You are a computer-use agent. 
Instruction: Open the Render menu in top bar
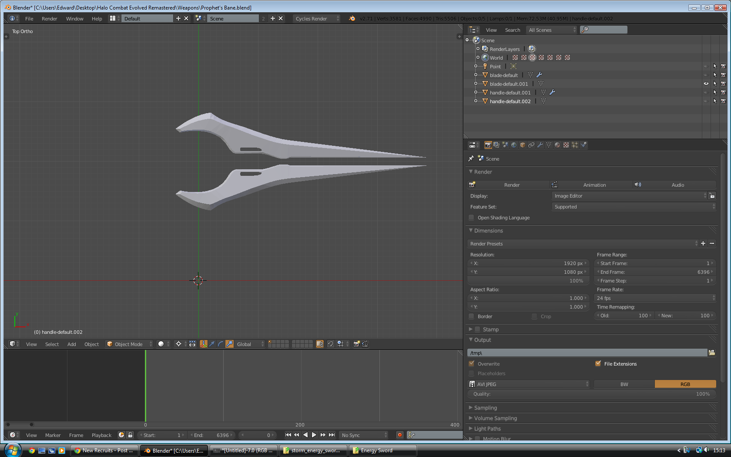tap(50, 18)
